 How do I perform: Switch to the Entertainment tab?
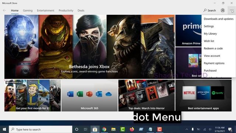click(46, 10)
